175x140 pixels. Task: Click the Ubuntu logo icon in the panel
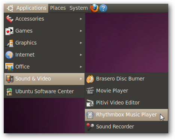click(10, 8)
